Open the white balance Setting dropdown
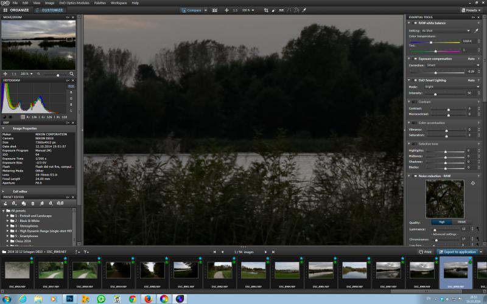This screenshot has height=304, width=487. click(446, 31)
